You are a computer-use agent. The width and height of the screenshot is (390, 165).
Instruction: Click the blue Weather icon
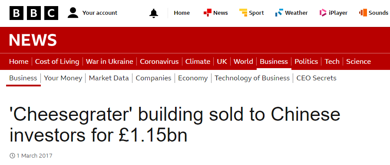tap(279, 13)
